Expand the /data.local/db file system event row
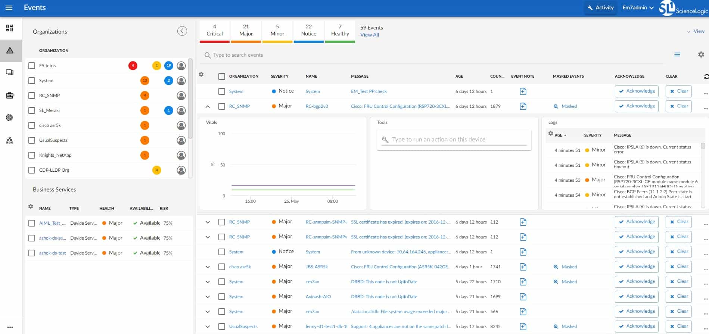 pyautogui.click(x=208, y=312)
